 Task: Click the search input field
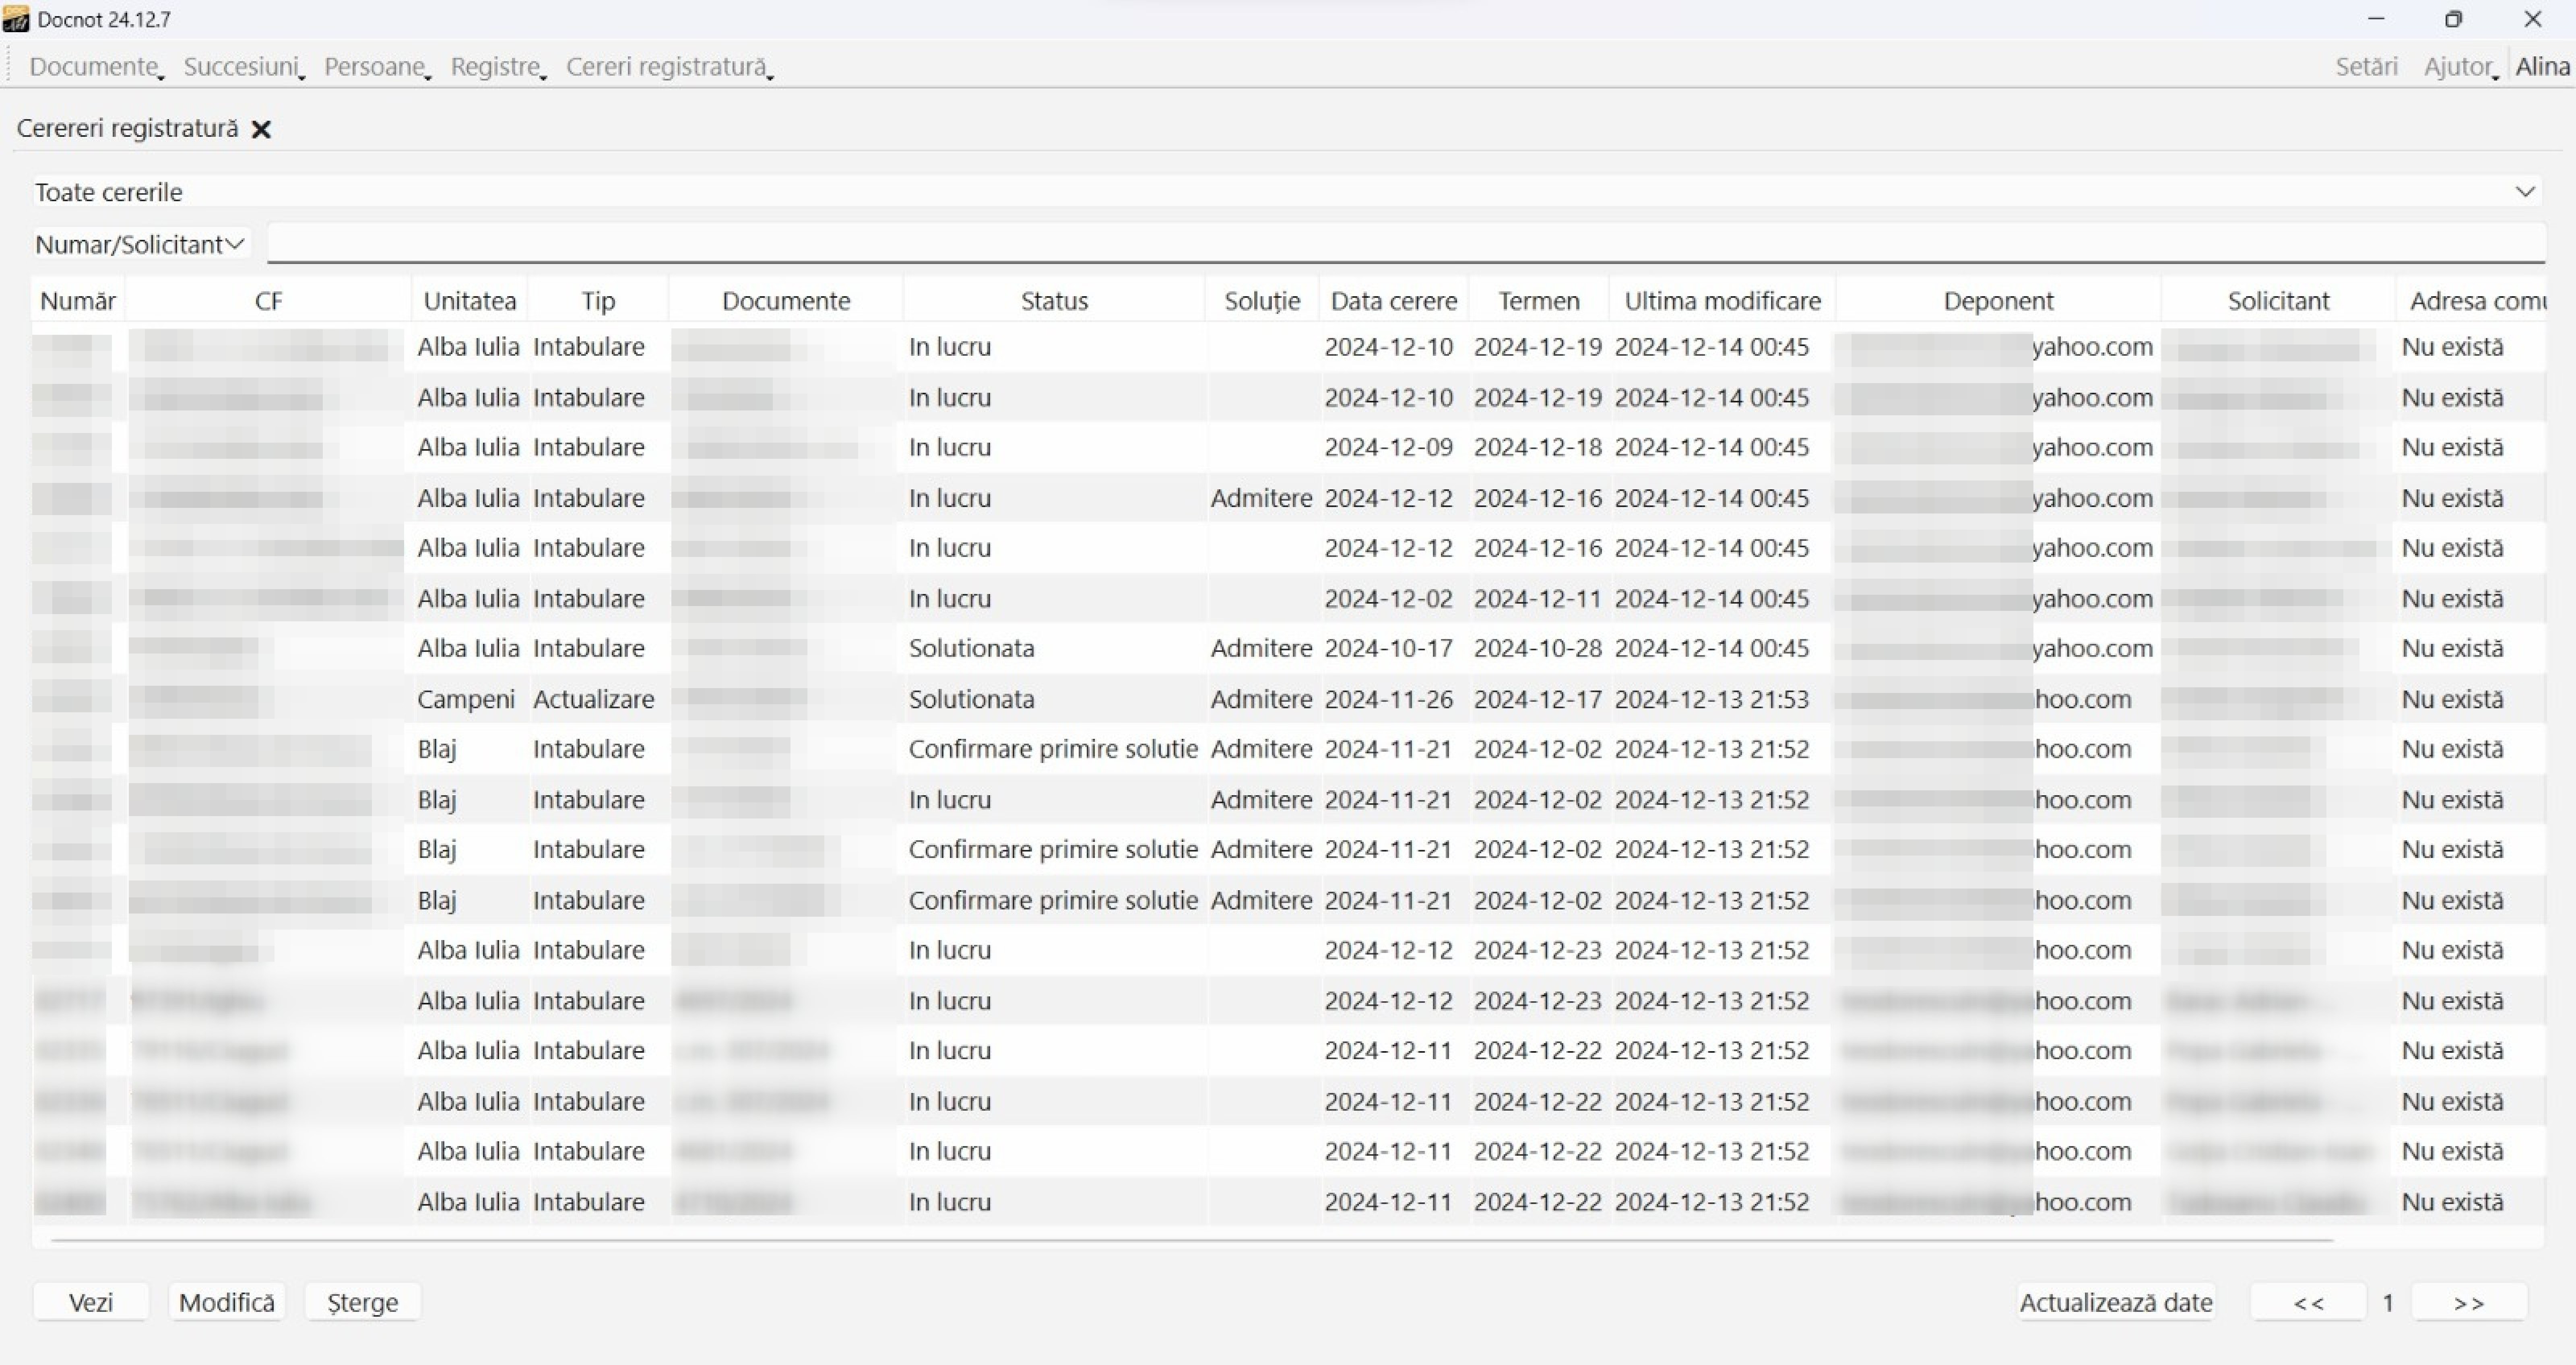1405,243
